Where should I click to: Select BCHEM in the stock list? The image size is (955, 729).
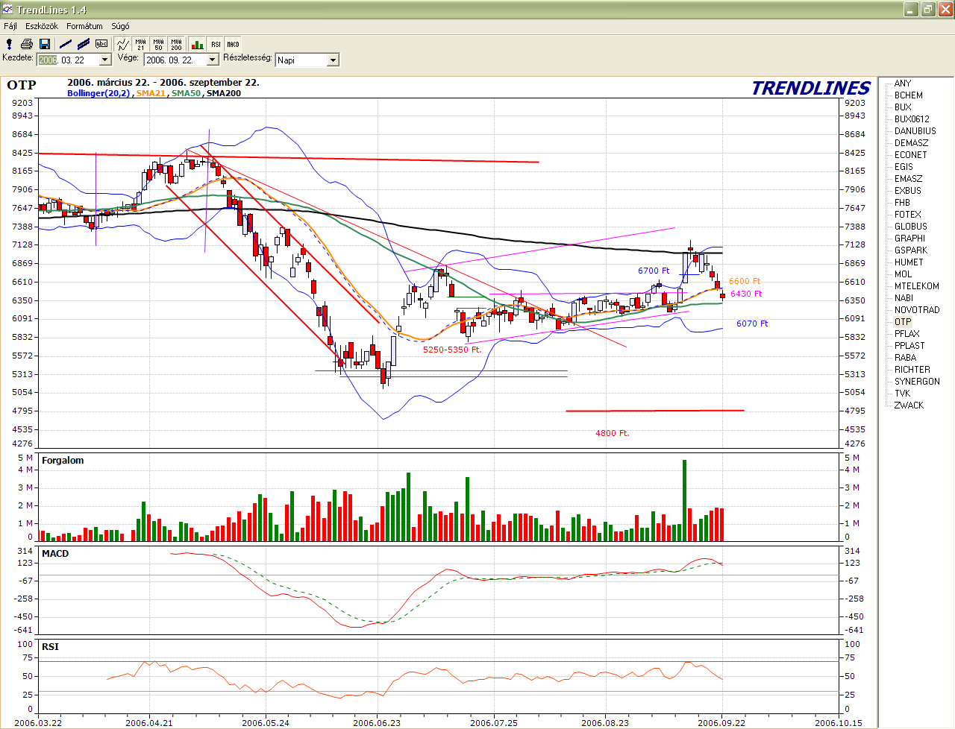point(909,95)
